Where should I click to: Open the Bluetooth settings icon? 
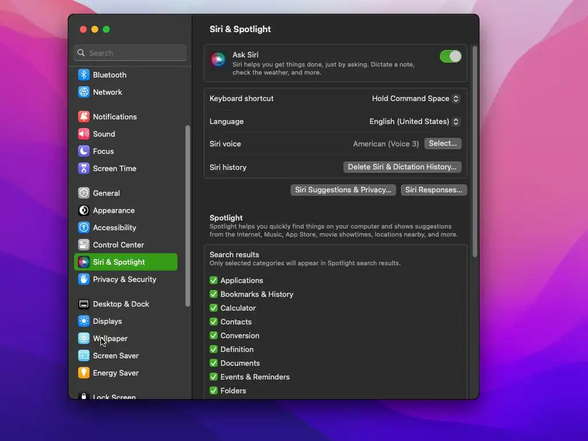84,75
